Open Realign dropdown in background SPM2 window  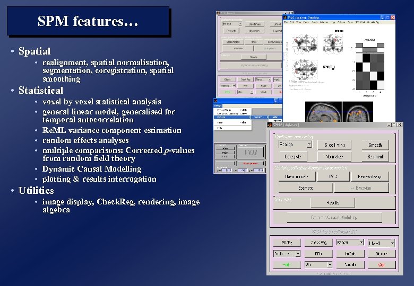click(232, 24)
